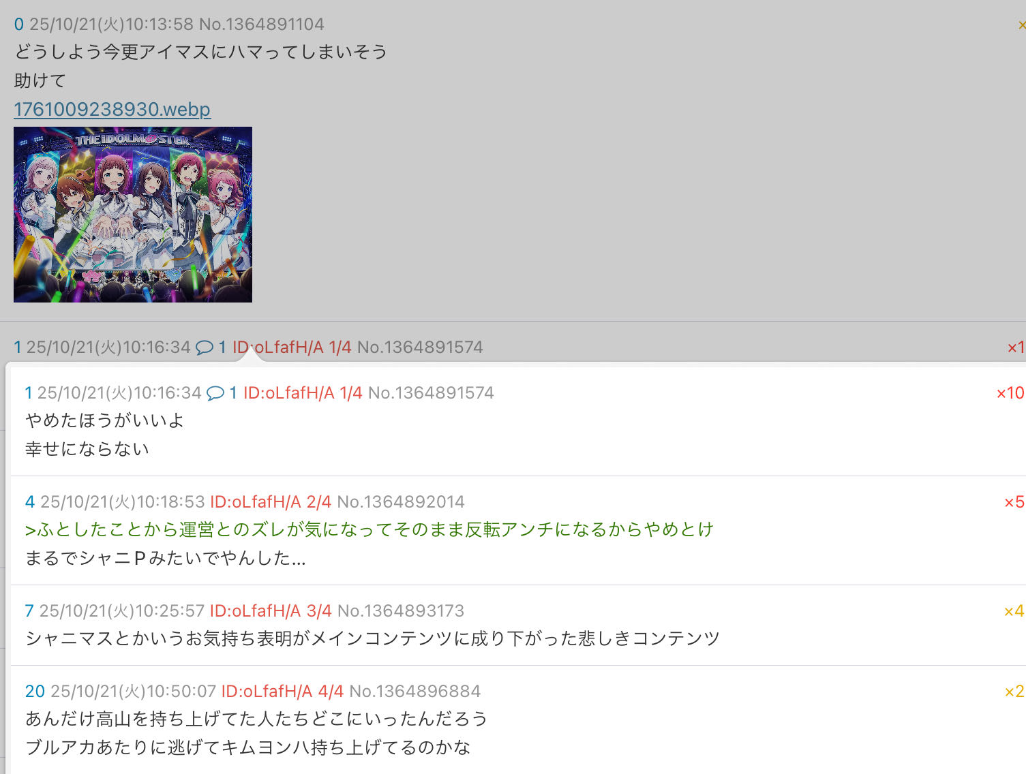Click the index number 20 of the last post
This screenshot has width=1026, height=774.
point(35,692)
